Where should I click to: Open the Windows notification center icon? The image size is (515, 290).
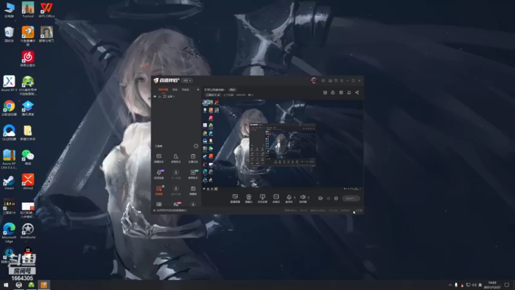point(507,285)
